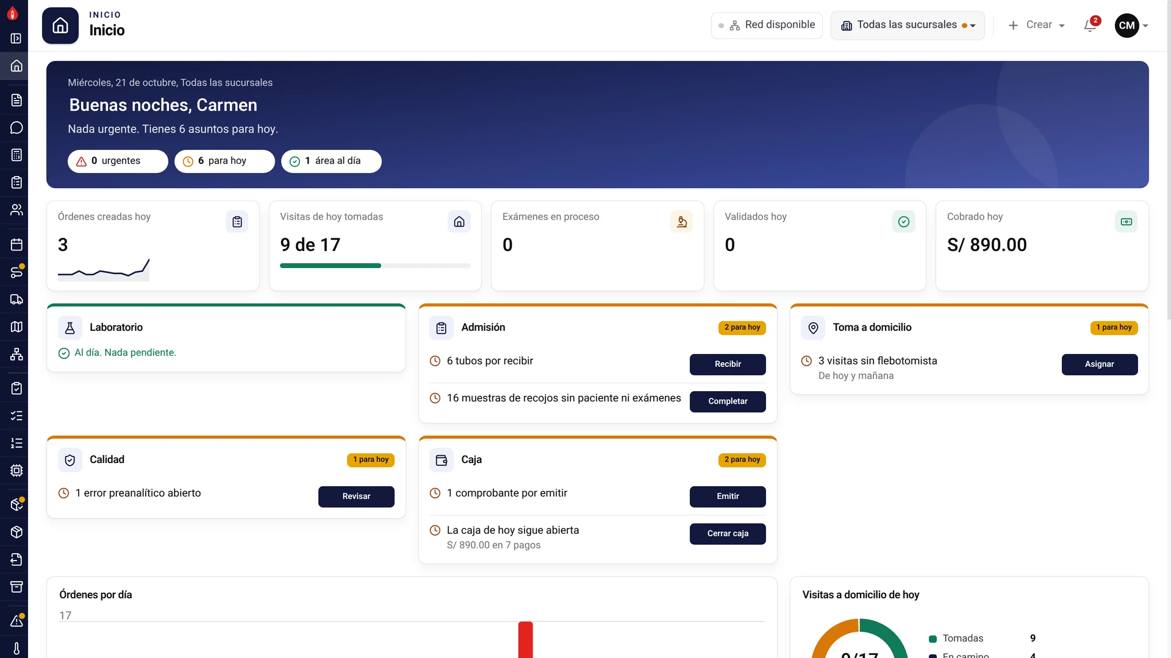This screenshot has height=658, width=1171.
Task: Open the archive box icon in sidebar
Action: (16, 587)
